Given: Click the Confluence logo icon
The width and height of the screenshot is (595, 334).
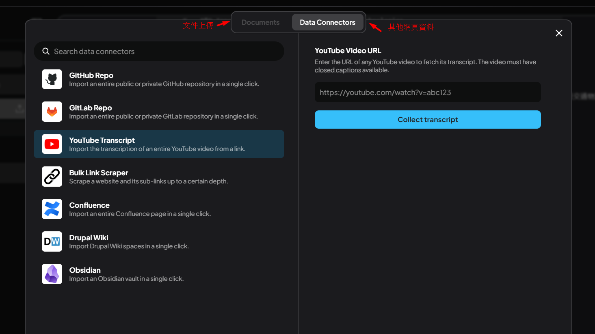Looking at the screenshot, I should 52,209.
